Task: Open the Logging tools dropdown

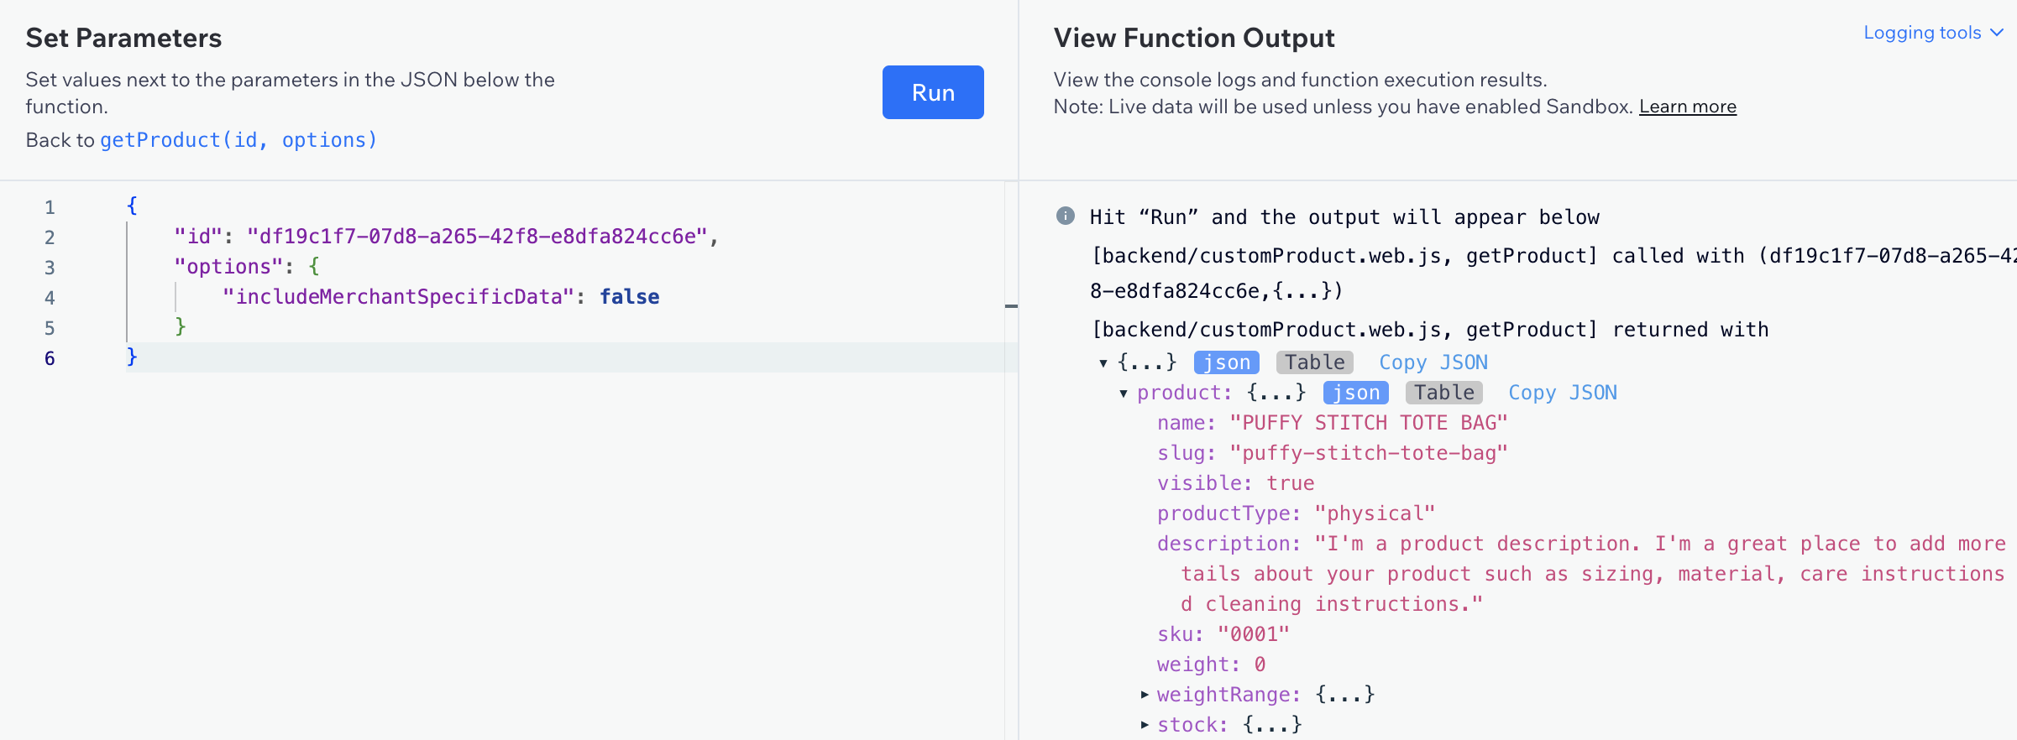Action: (1921, 33)
